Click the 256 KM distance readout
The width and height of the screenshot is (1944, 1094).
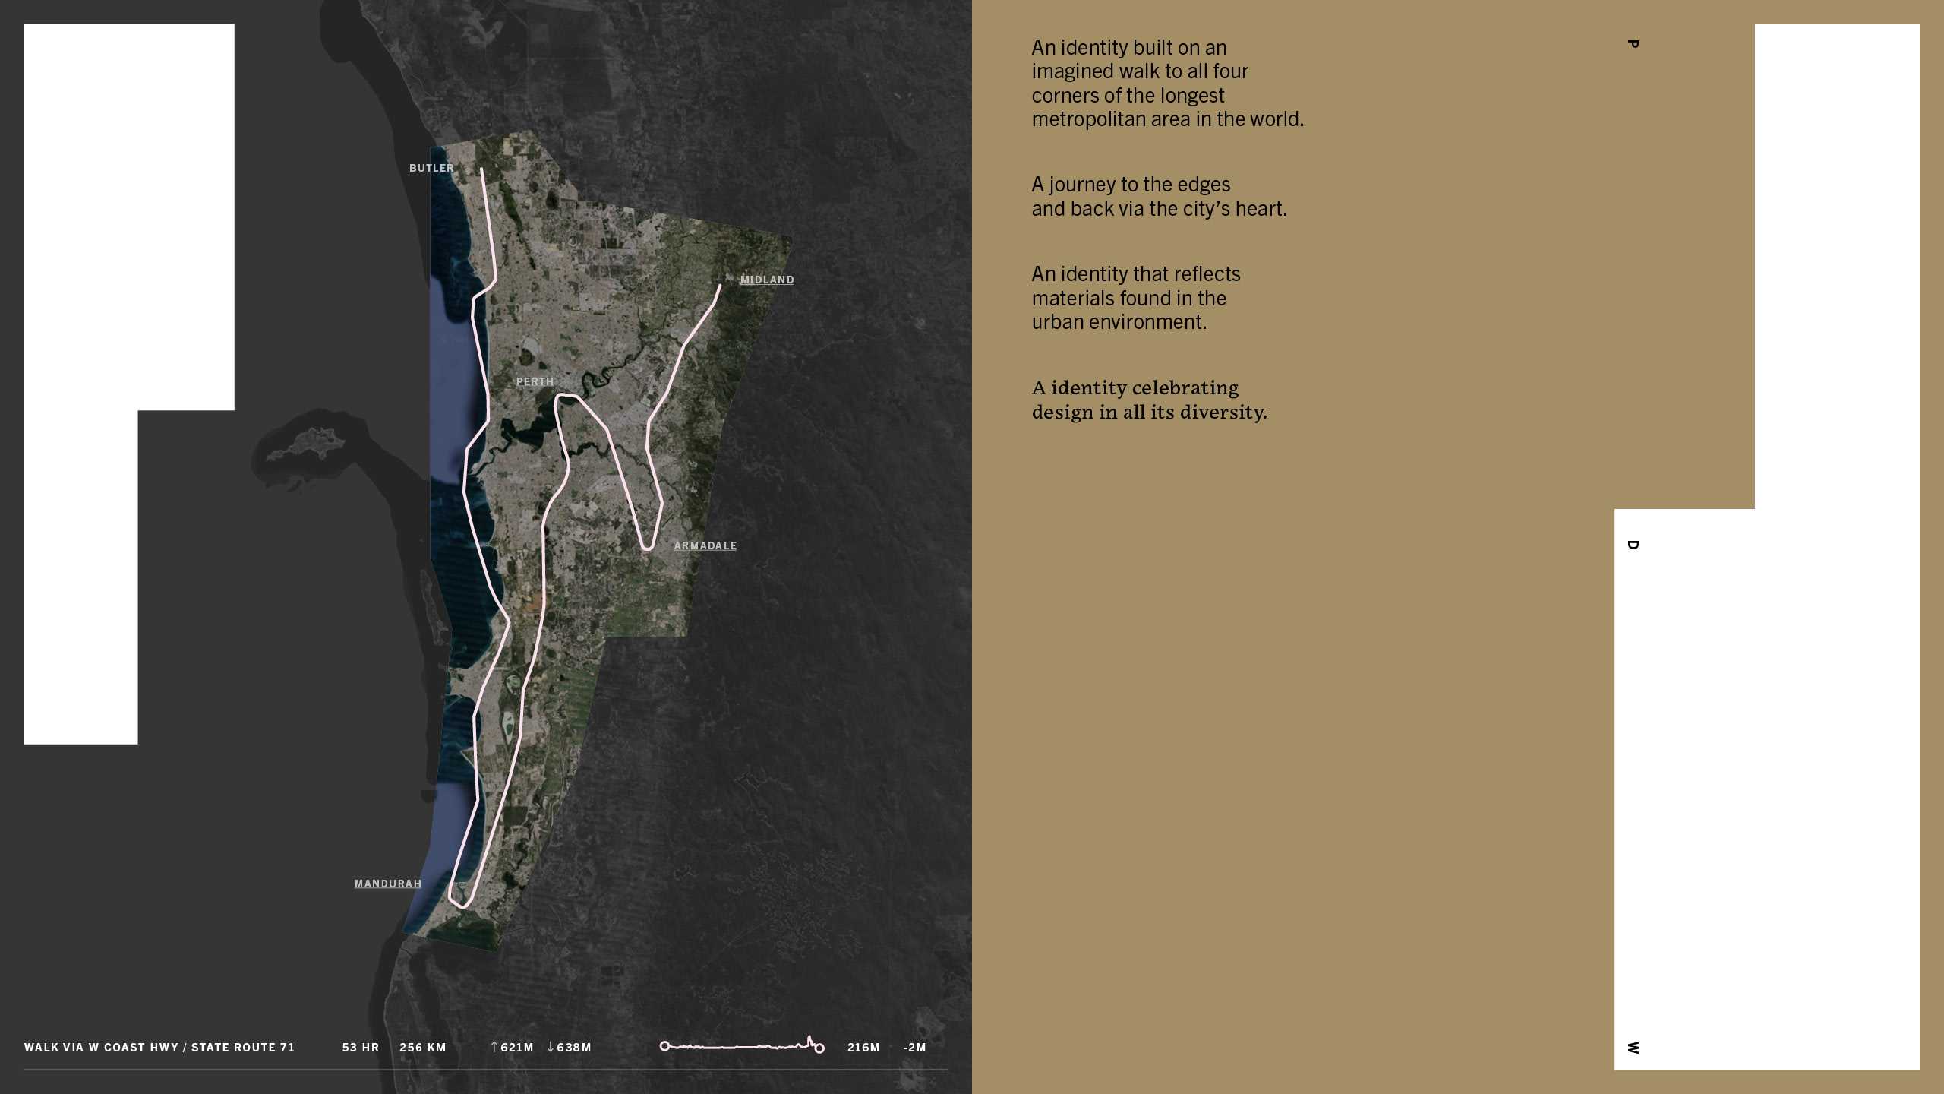coord(423,1048)
